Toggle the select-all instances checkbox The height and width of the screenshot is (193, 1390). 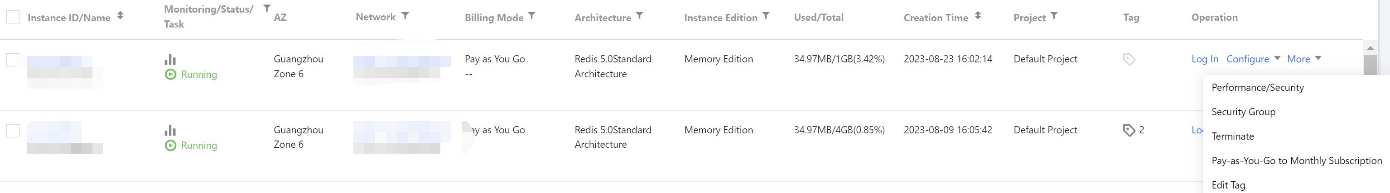pos(13,17)
